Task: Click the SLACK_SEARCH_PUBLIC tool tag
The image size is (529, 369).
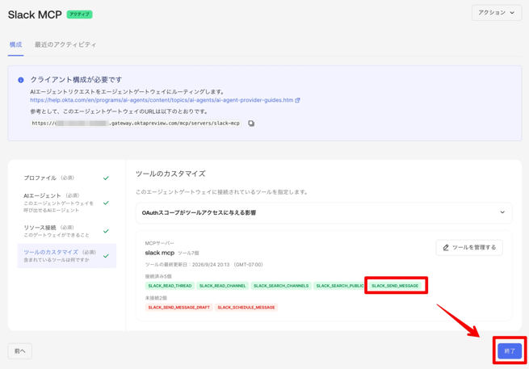Action: 339,286
